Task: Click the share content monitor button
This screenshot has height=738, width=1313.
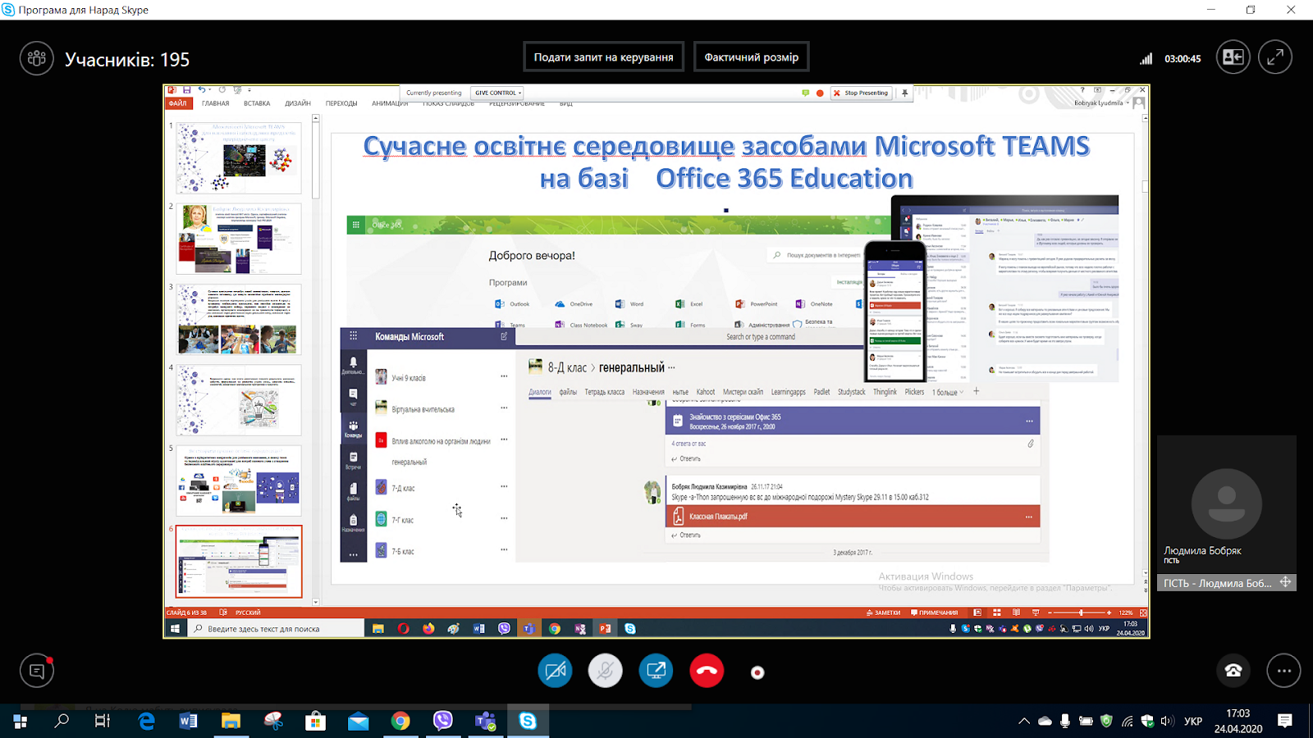Action: (x=656, y=671)
